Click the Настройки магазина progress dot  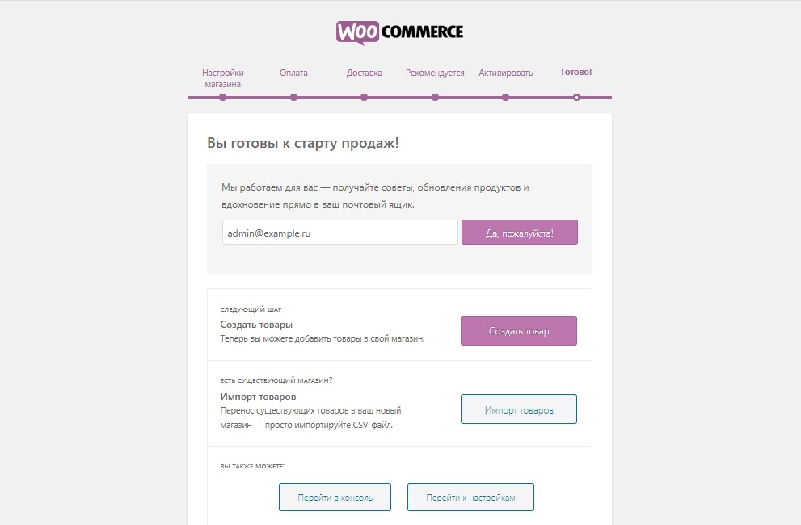[x=223, y=97]
